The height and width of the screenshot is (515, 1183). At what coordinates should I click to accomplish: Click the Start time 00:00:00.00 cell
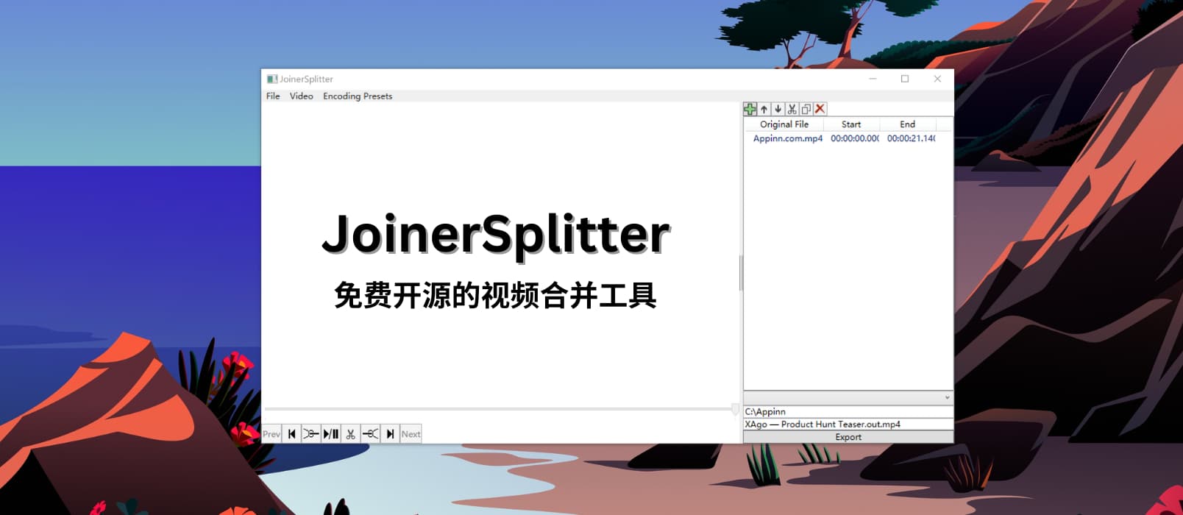(x=854, y=138)
